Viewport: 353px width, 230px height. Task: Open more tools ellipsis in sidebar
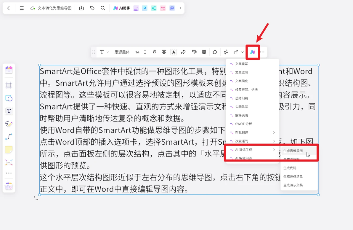(x=9, y=173)
